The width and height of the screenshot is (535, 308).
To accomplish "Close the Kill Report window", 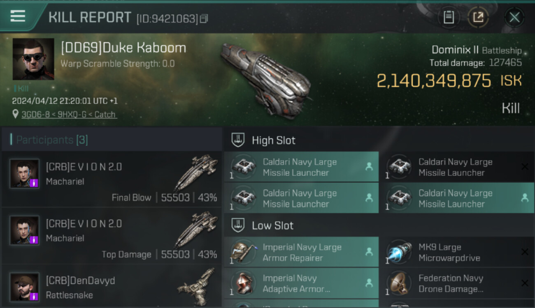I will (x=514, y=17).
